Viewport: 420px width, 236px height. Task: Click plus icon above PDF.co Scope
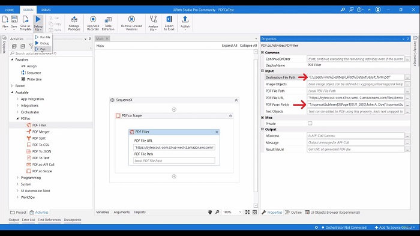point(174,109)
